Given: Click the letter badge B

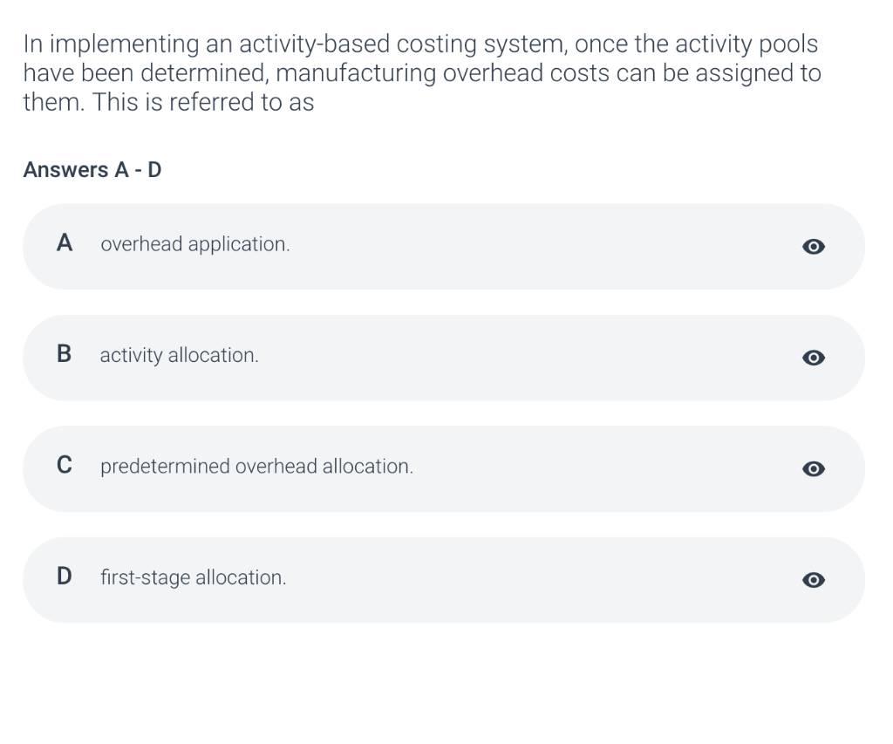Looking at the screenshot, I should click(x=64, y=354).
